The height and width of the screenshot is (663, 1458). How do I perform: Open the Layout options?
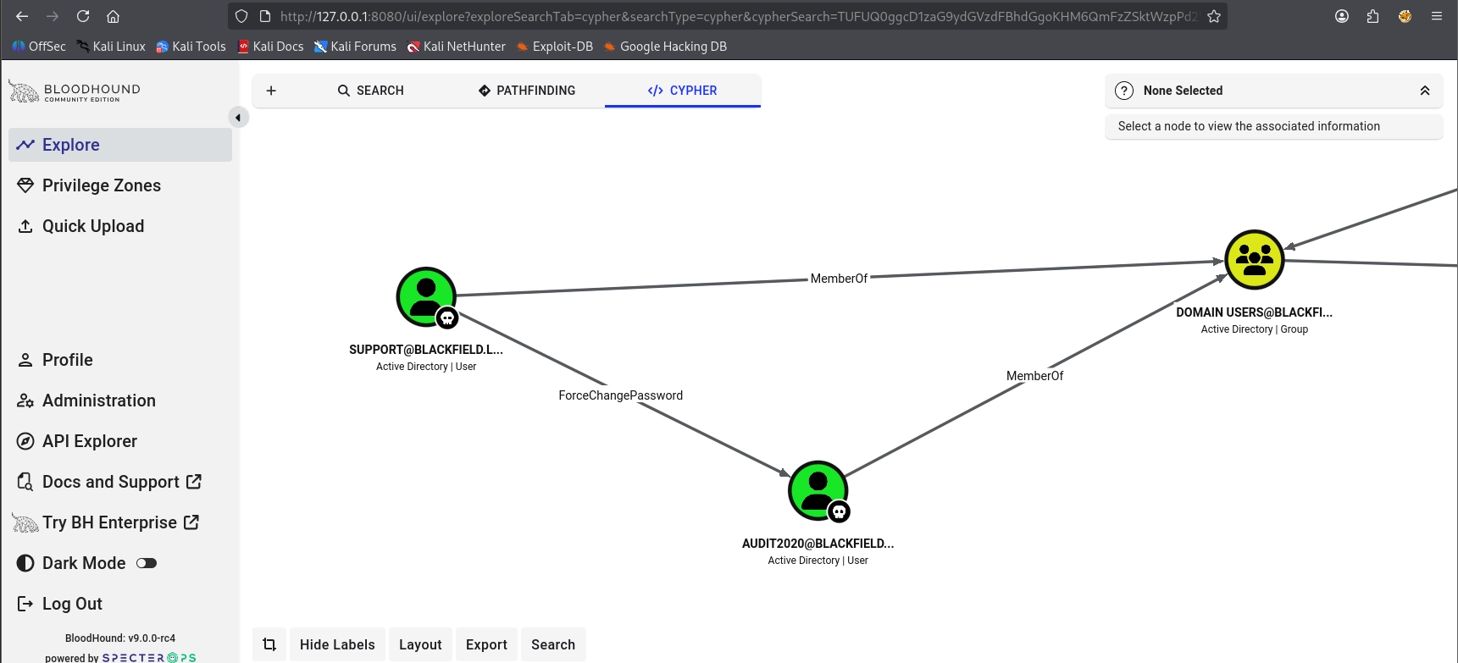(420, 644)
